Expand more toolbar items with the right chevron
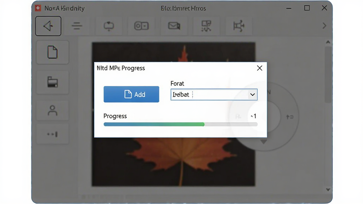The image size is (363, 204). [x=324, y=25]
